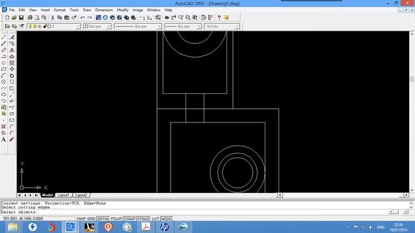Expand the ByLayer color control dropdown
Image resolution: width=415 pixels, height=233 pixels.
point(108,27)
